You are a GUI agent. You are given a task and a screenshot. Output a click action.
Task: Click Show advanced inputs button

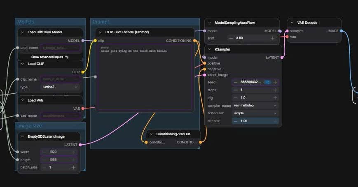(50, 57)
